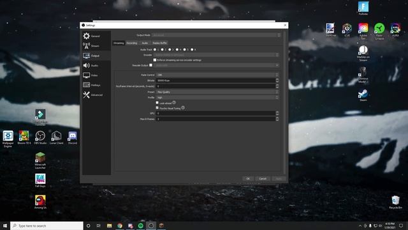
Task: Switch to the Recording tab
Action: click(132, 43)
